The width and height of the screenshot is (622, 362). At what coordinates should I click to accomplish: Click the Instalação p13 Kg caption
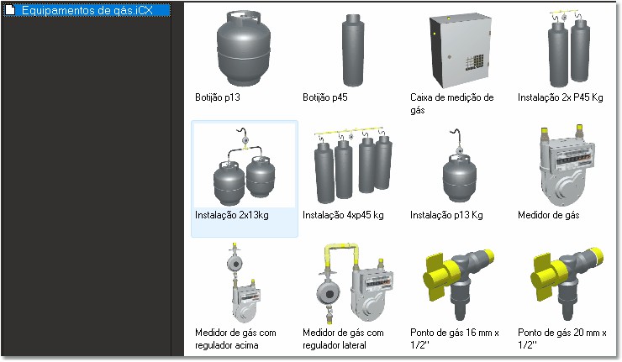446,215
